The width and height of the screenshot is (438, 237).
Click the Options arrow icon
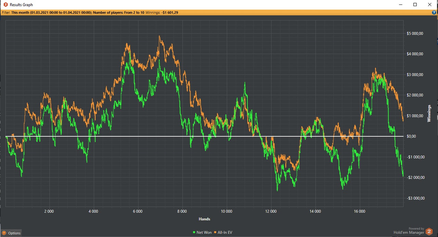(x=4, y=233)
